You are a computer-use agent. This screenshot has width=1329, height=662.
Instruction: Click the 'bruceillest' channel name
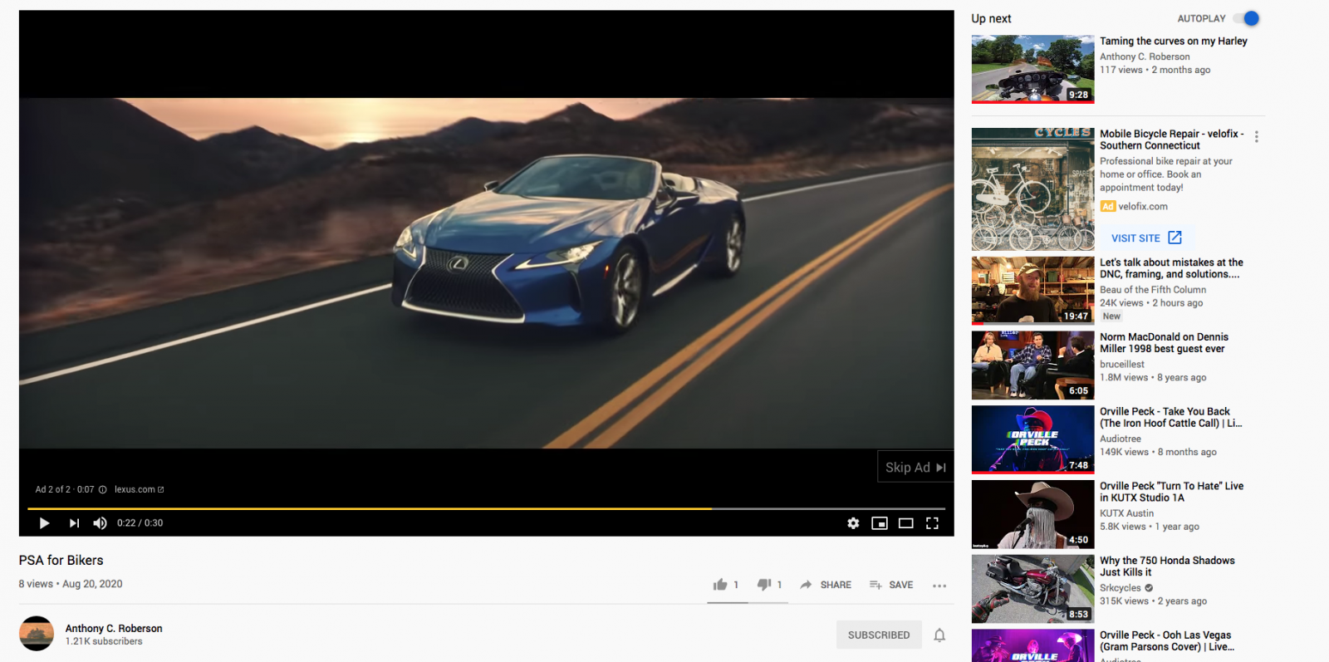[1122, 364]
